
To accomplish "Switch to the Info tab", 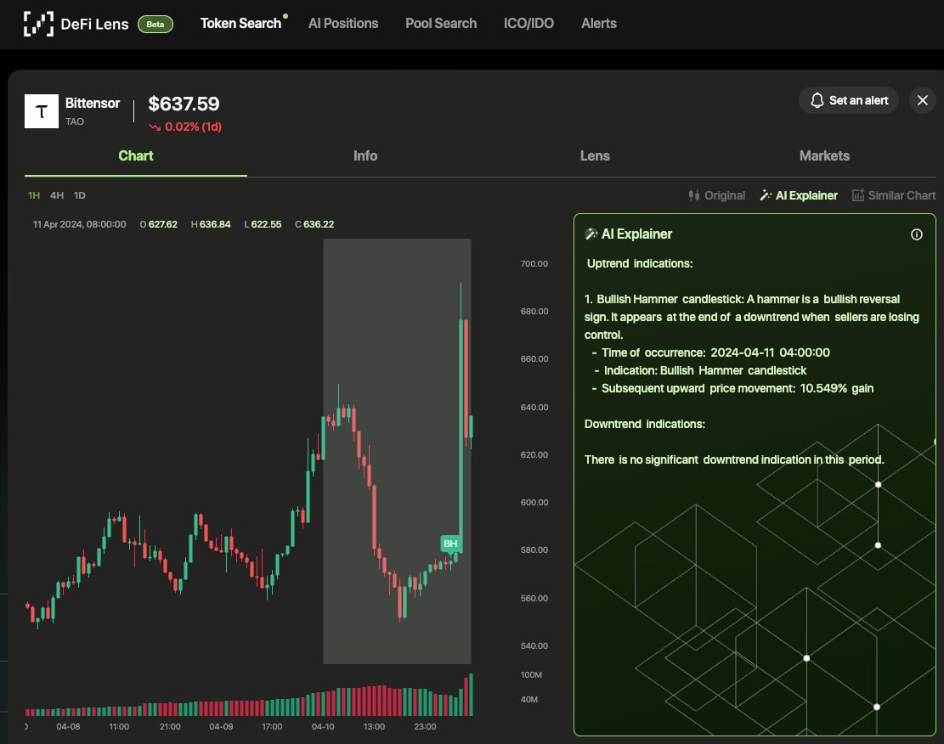I will click(365, 156).
